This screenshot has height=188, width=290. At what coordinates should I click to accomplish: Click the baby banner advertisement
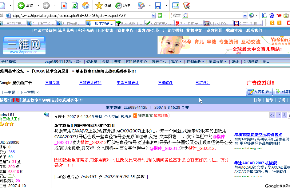(x=224, y=45)
